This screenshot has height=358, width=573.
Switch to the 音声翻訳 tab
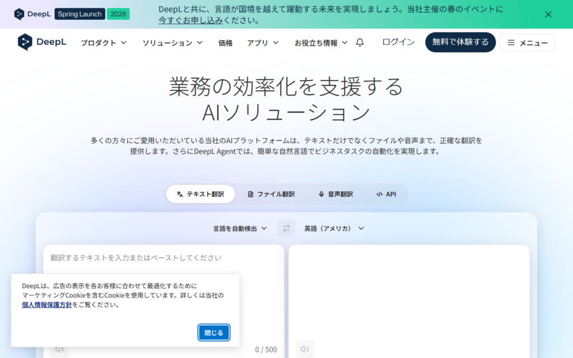pyautogui.click(x=336, y=194)
